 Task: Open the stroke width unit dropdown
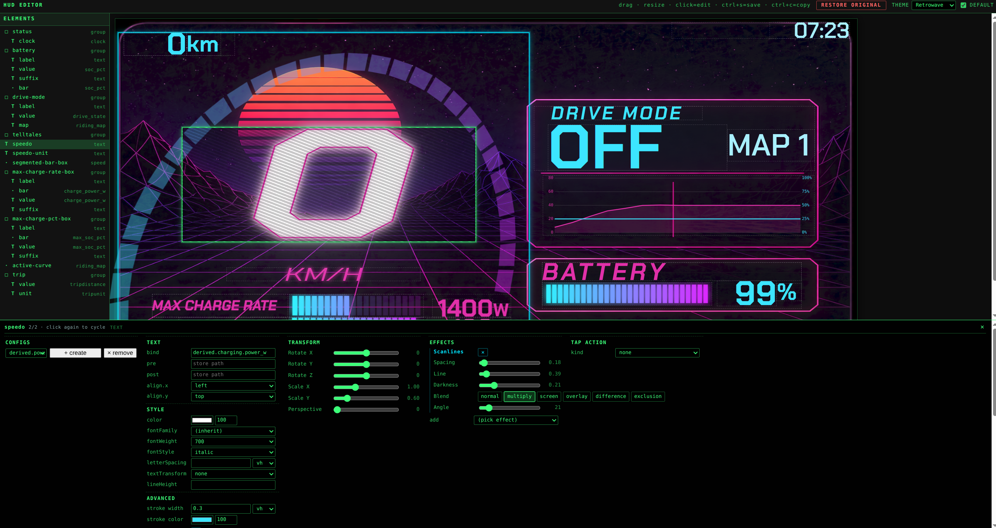264,509
